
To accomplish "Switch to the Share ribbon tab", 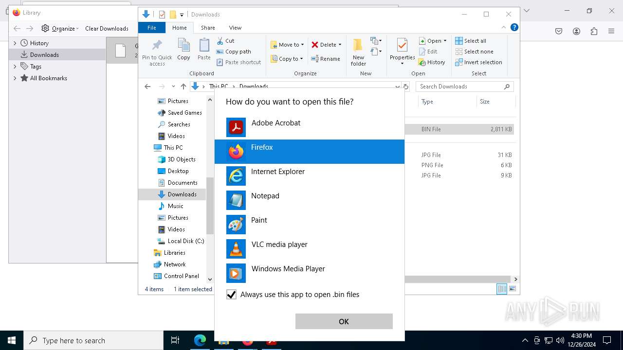I will [208, 28].
